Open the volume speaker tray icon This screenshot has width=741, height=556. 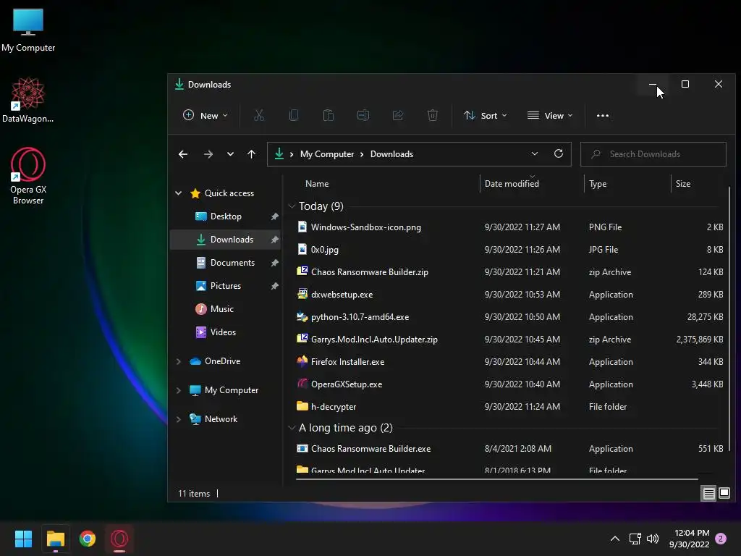point(653,539)
